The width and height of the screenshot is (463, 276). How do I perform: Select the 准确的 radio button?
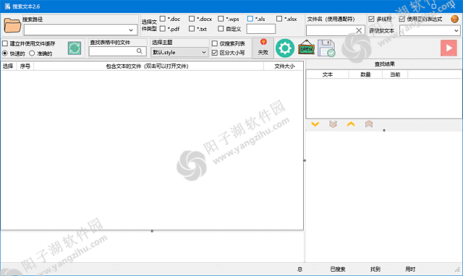pos(32,53)
